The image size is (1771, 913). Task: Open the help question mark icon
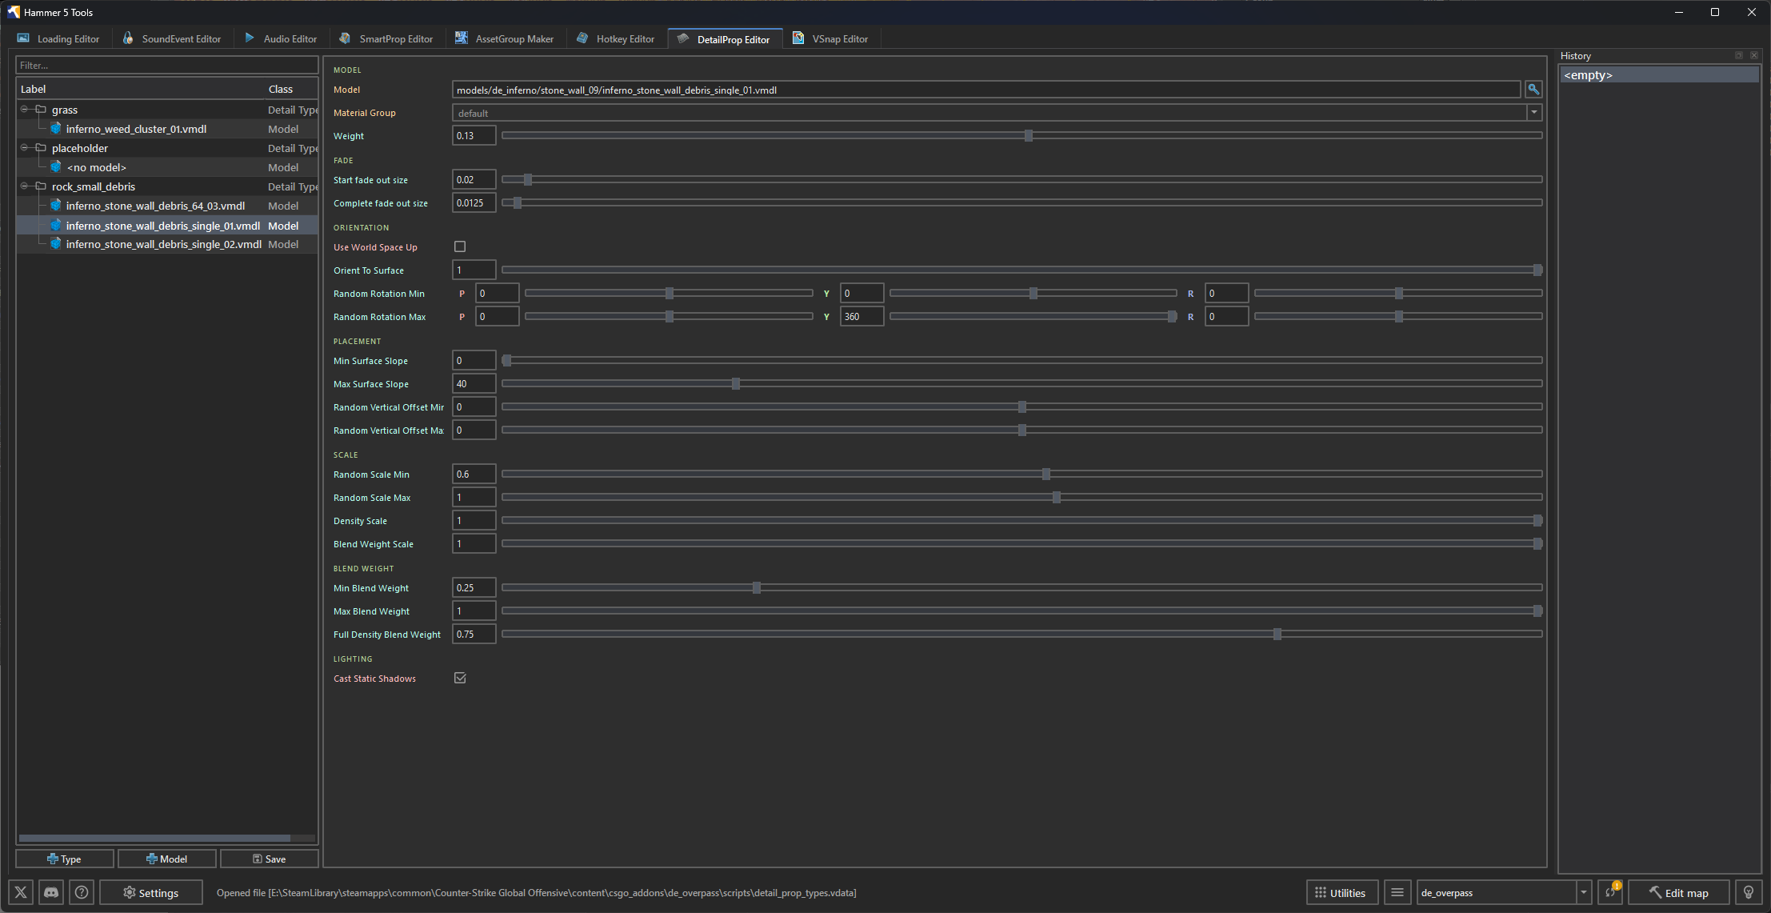point(82,892)
